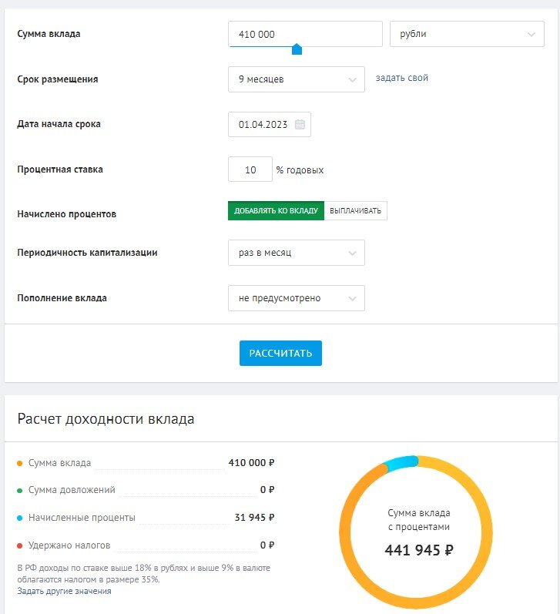The height and width of the screenshot is (614, 560).
Task: Open the currency dropdown set to рубли
Action: (x=467, y=34)
